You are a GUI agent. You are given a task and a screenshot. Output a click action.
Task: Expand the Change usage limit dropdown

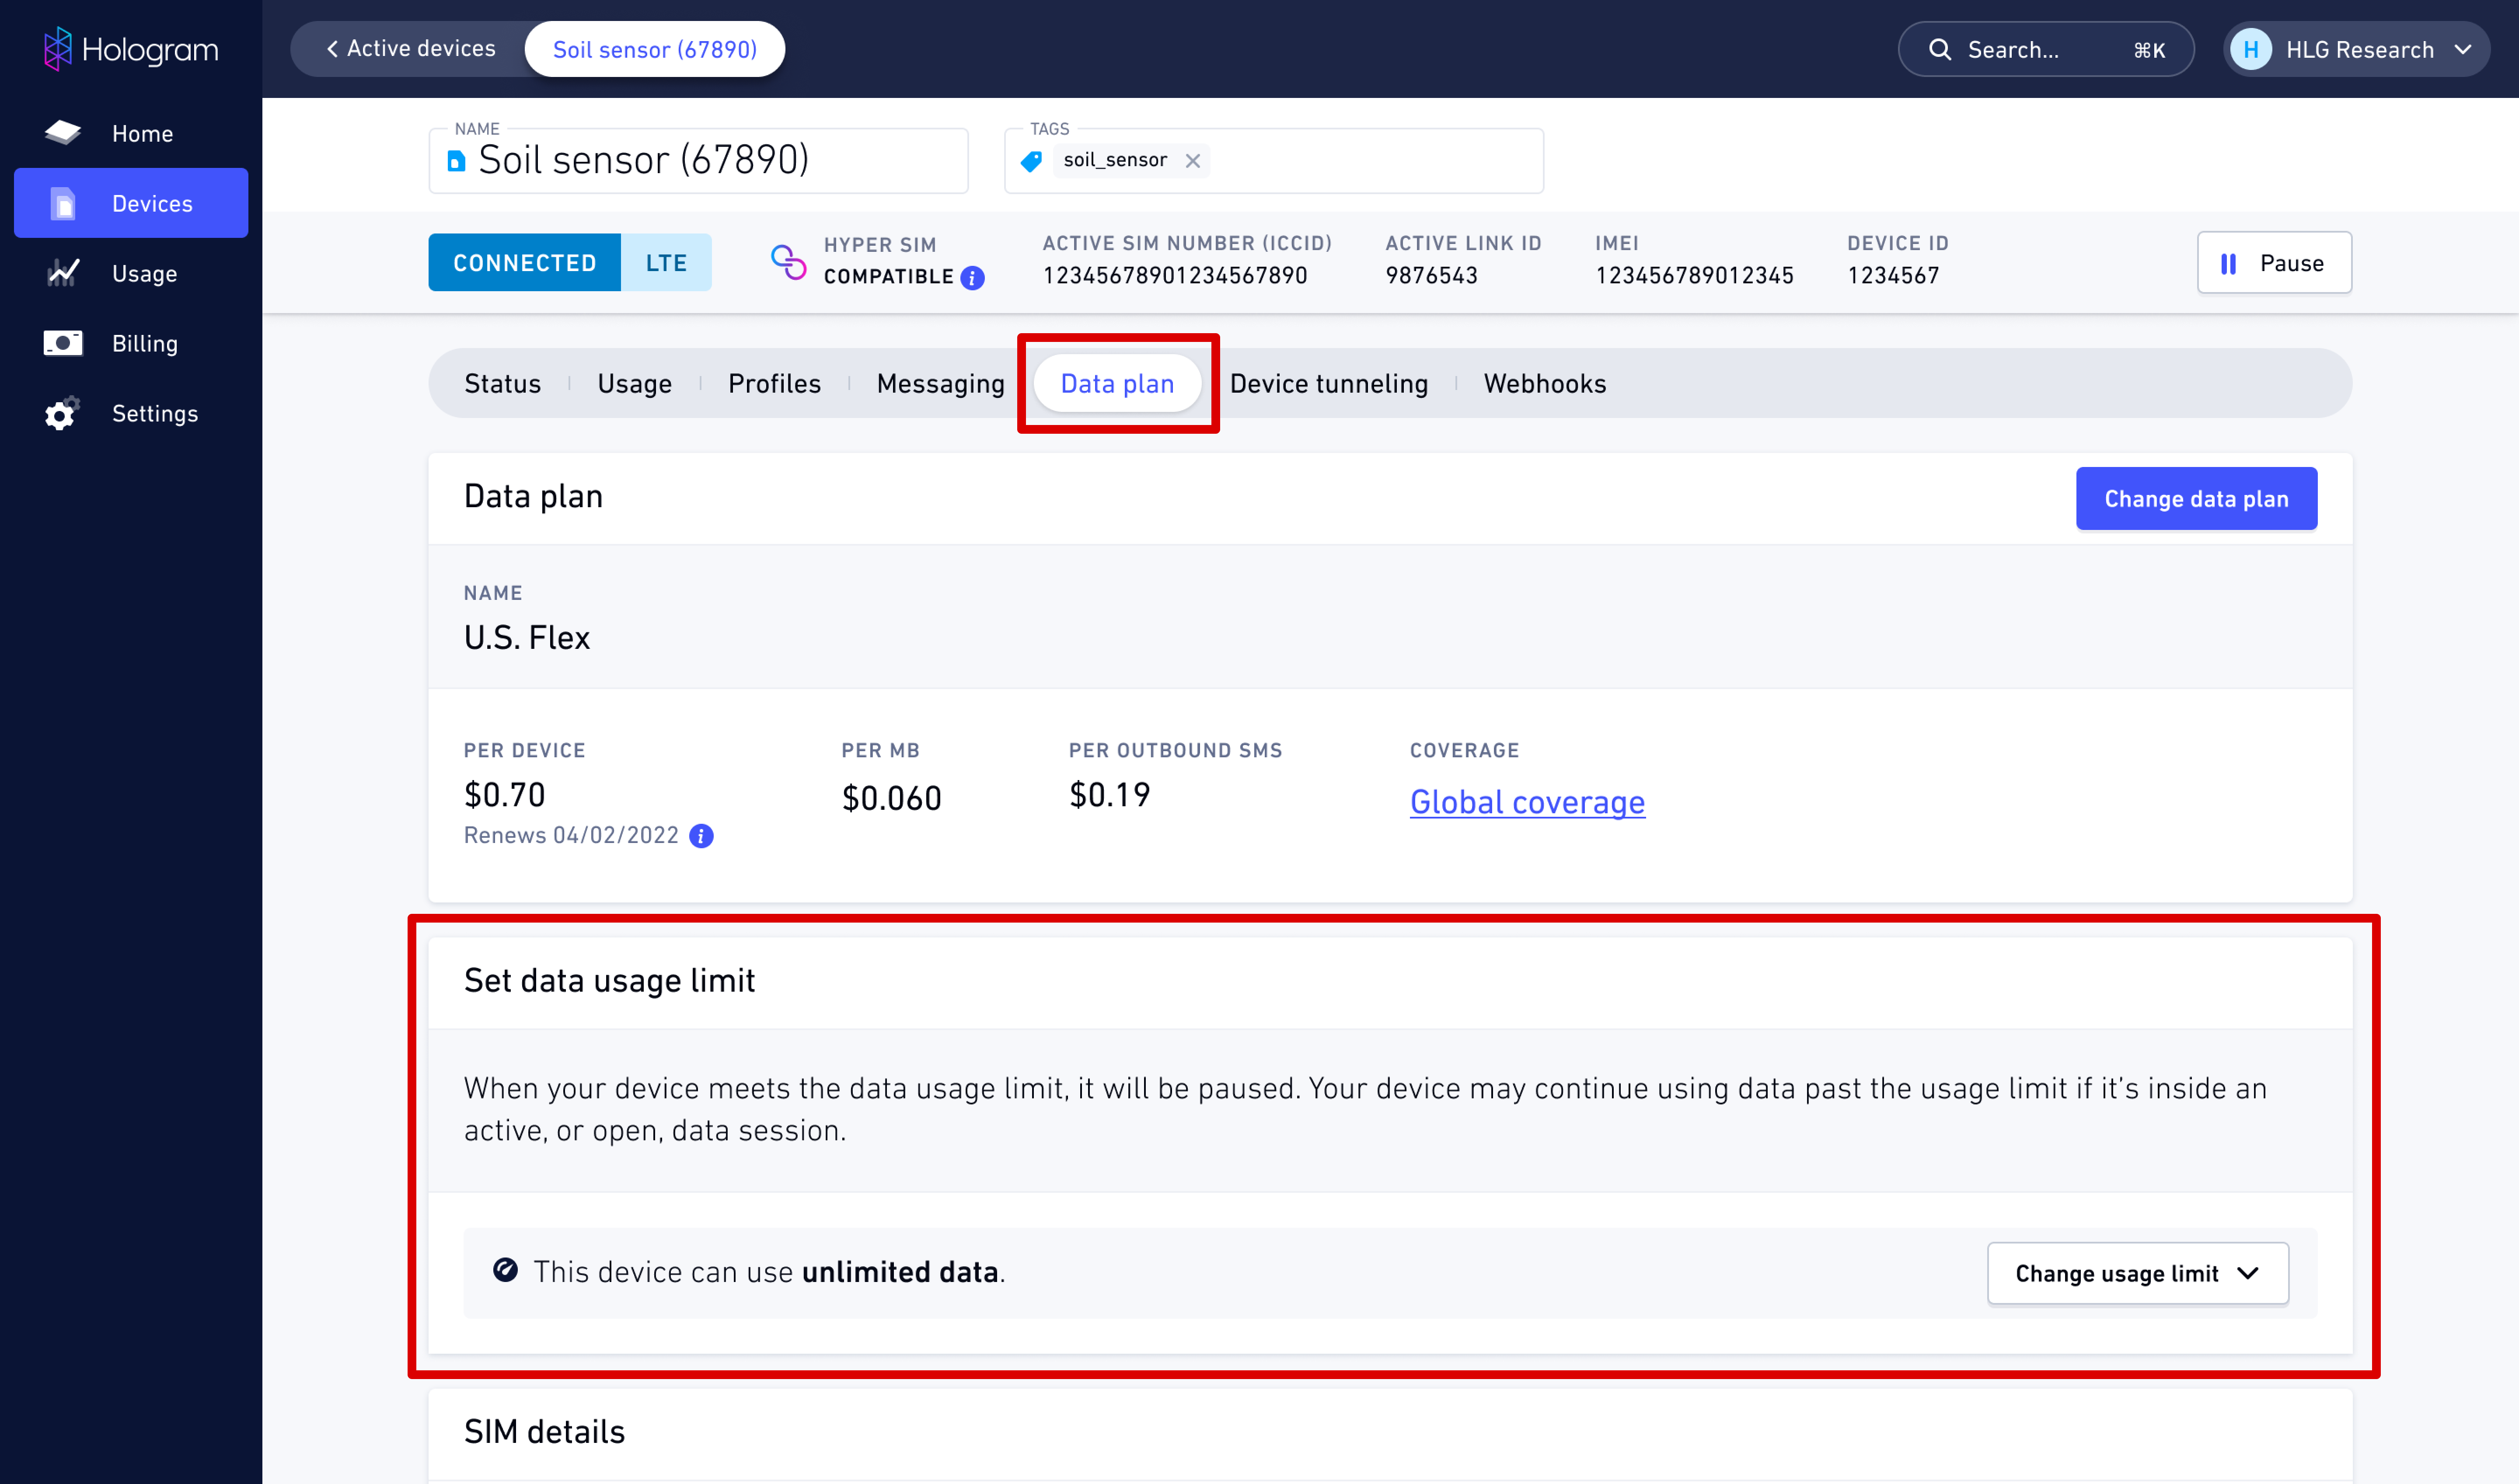click(2138, 1272)
